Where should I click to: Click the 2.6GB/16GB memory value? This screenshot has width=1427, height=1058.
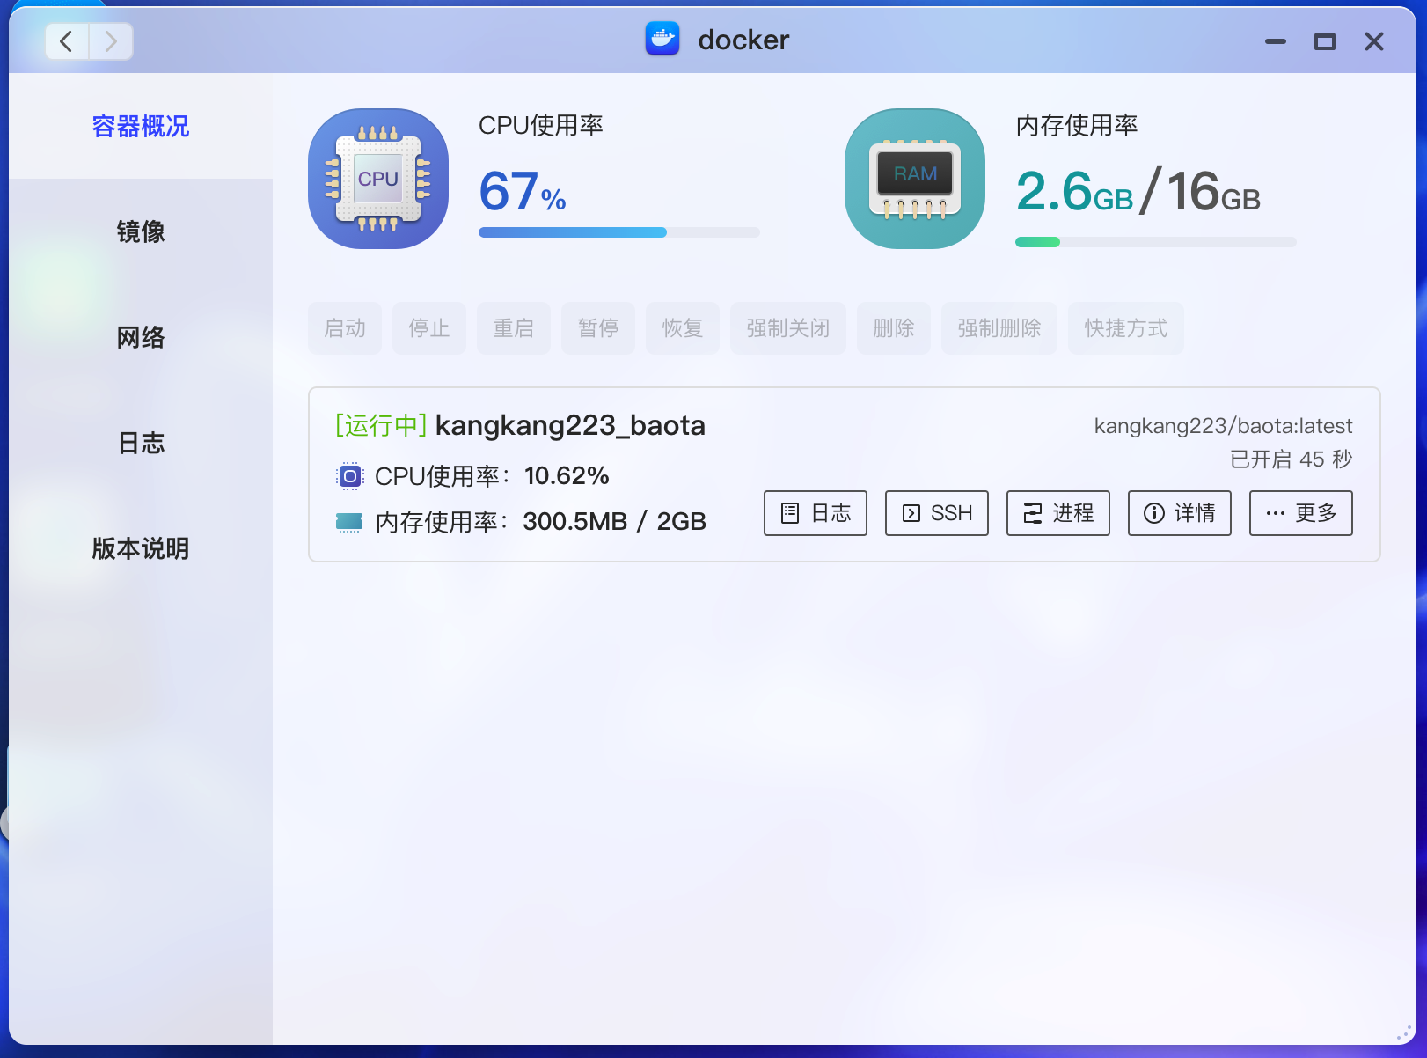point(1138,191)
